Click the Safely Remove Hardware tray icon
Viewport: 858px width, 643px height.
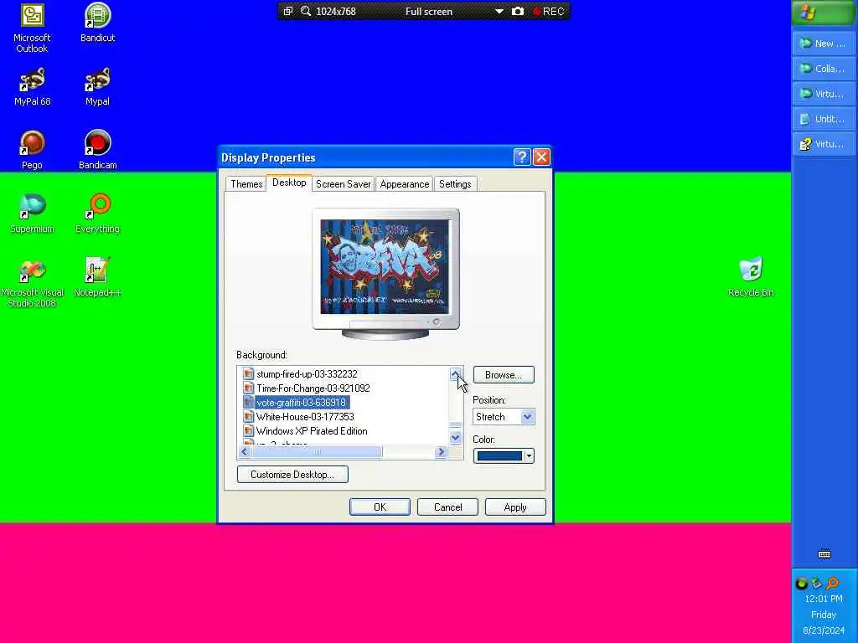click(816, 584)
